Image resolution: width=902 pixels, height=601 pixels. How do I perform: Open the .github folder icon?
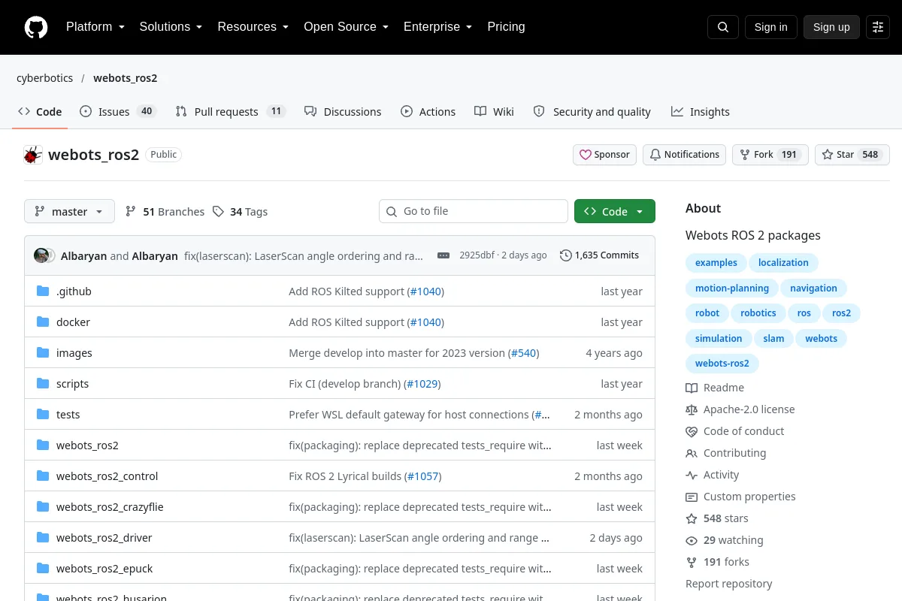(x=43, y=291)
